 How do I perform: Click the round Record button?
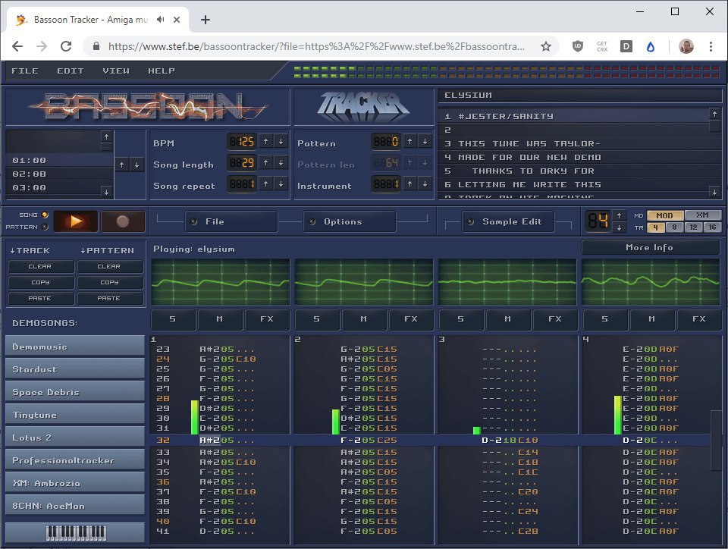coord(123,221)
